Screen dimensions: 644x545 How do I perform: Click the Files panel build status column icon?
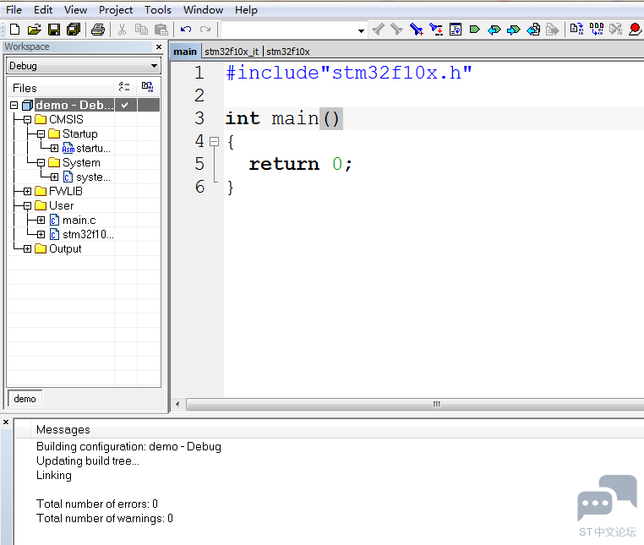pyautogui.click(x=147, y=87)
